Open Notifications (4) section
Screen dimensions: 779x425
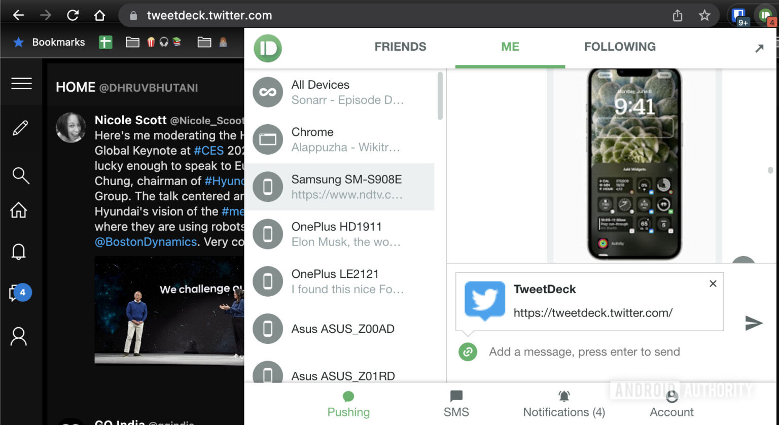(564, 404)
